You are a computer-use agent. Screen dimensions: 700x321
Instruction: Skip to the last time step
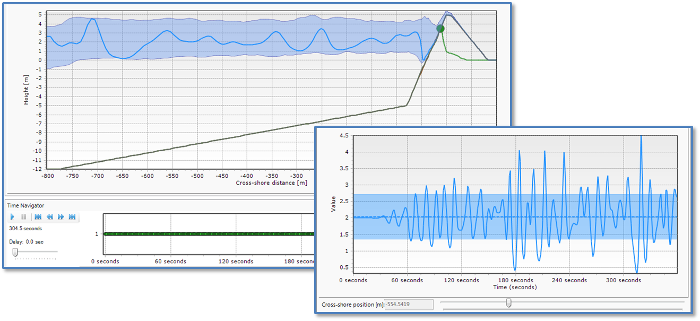pyautogui.click(x=72, y=217)
